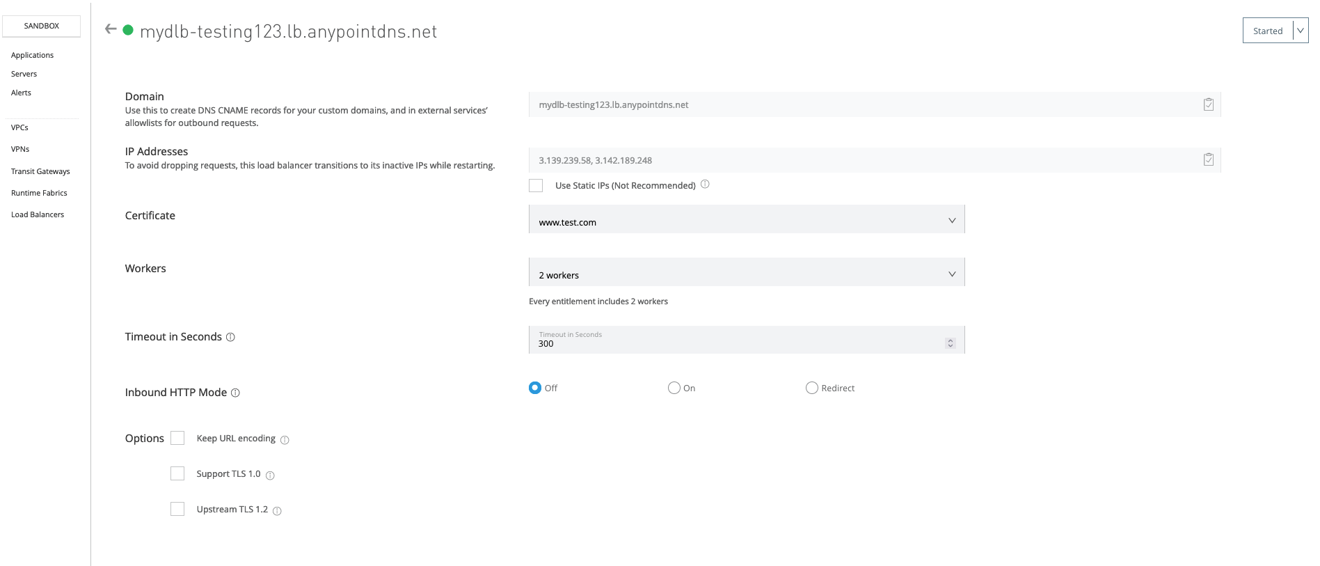Click info icon beside Support TLS 1.0

click(270, 475)
